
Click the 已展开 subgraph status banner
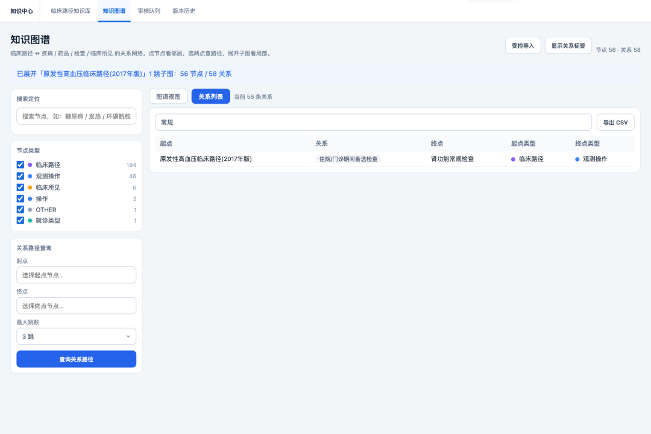325,74
